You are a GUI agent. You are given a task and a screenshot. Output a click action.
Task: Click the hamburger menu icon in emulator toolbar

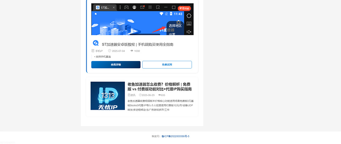[x=150, y=7]
